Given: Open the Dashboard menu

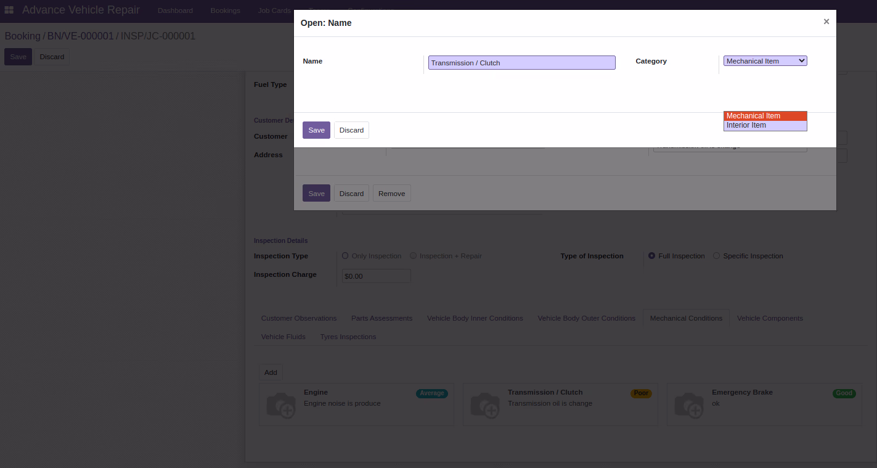Looking at the screenshot, I should [x=175, y=10].
